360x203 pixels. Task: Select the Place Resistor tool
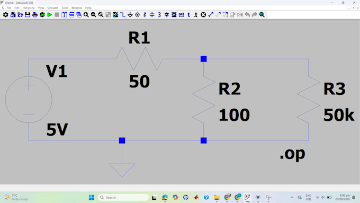tap(145, 15)
